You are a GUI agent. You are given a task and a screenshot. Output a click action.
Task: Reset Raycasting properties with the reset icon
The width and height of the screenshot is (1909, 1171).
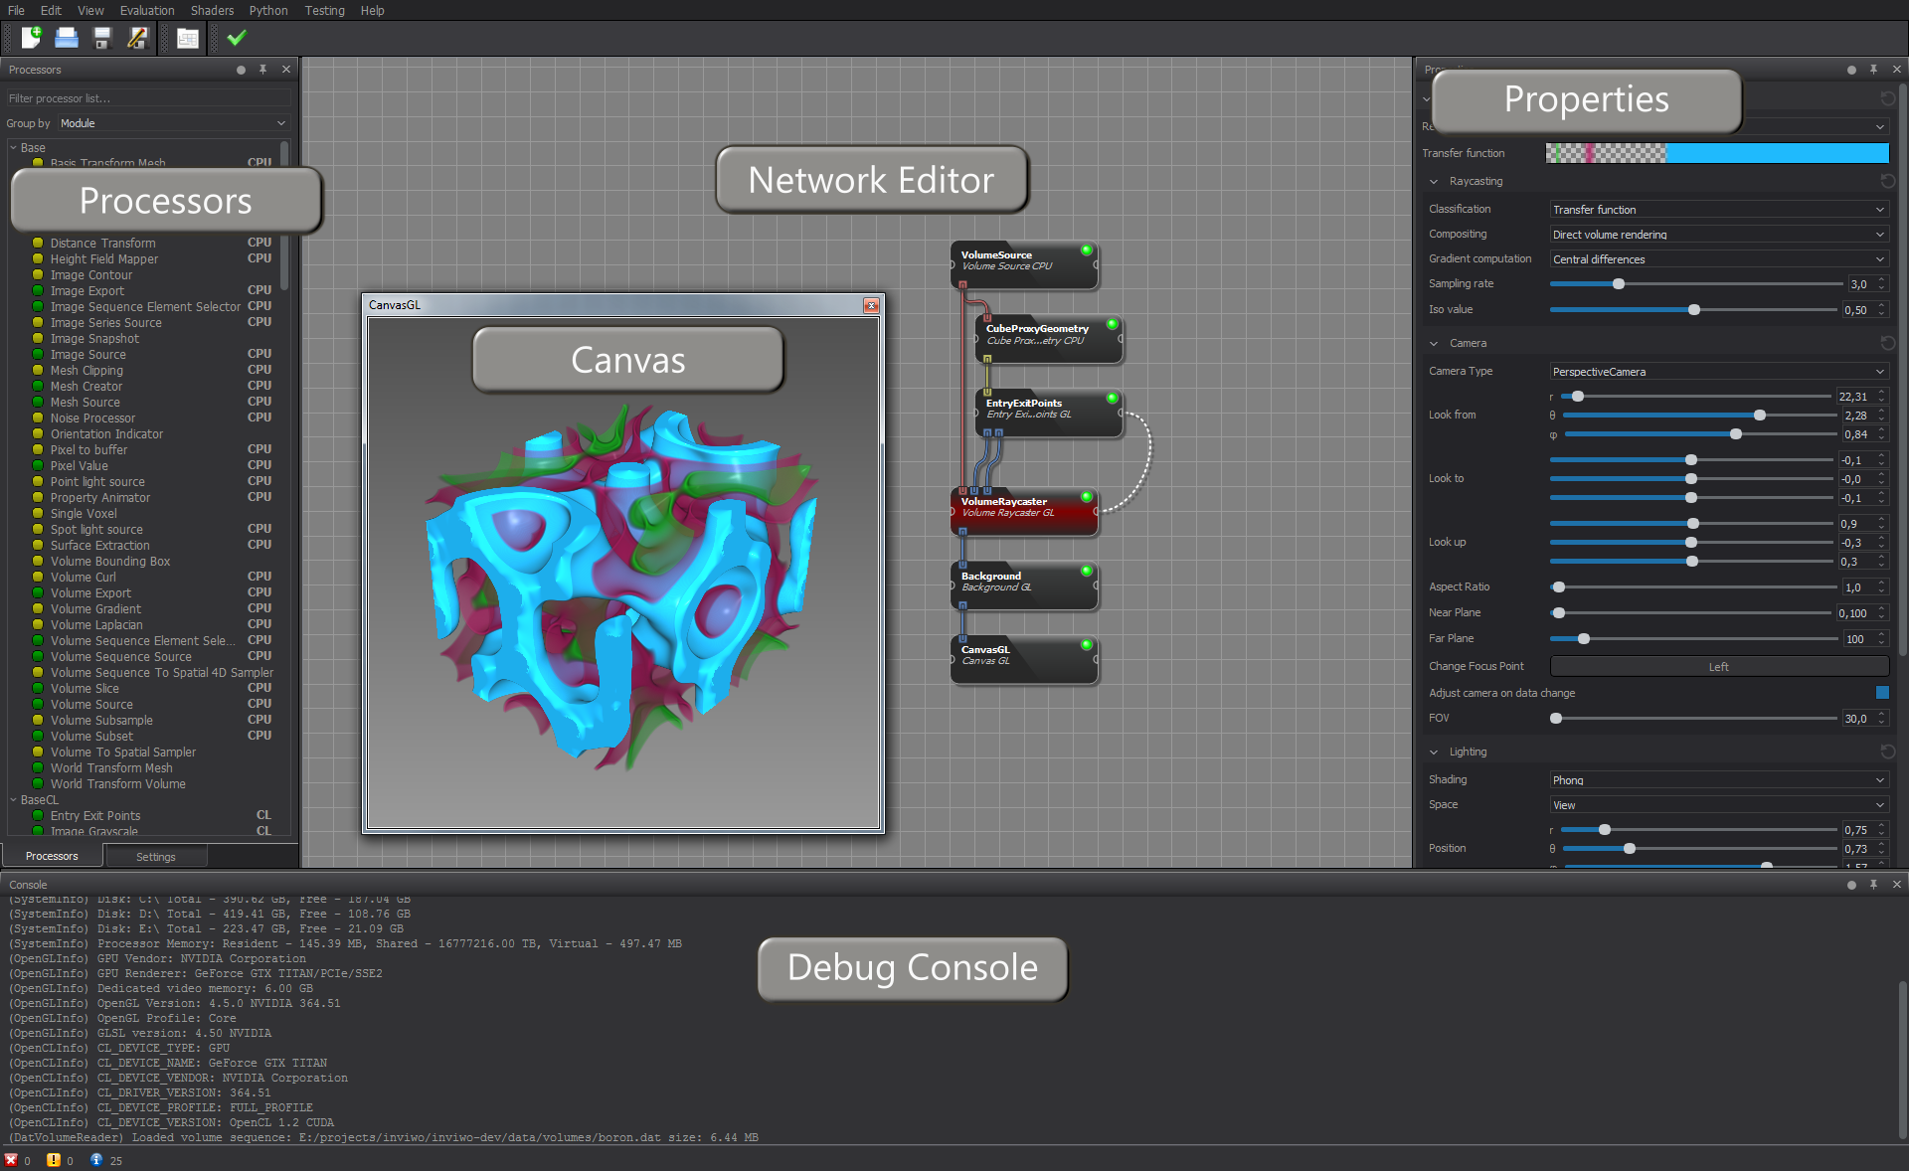1887,181
